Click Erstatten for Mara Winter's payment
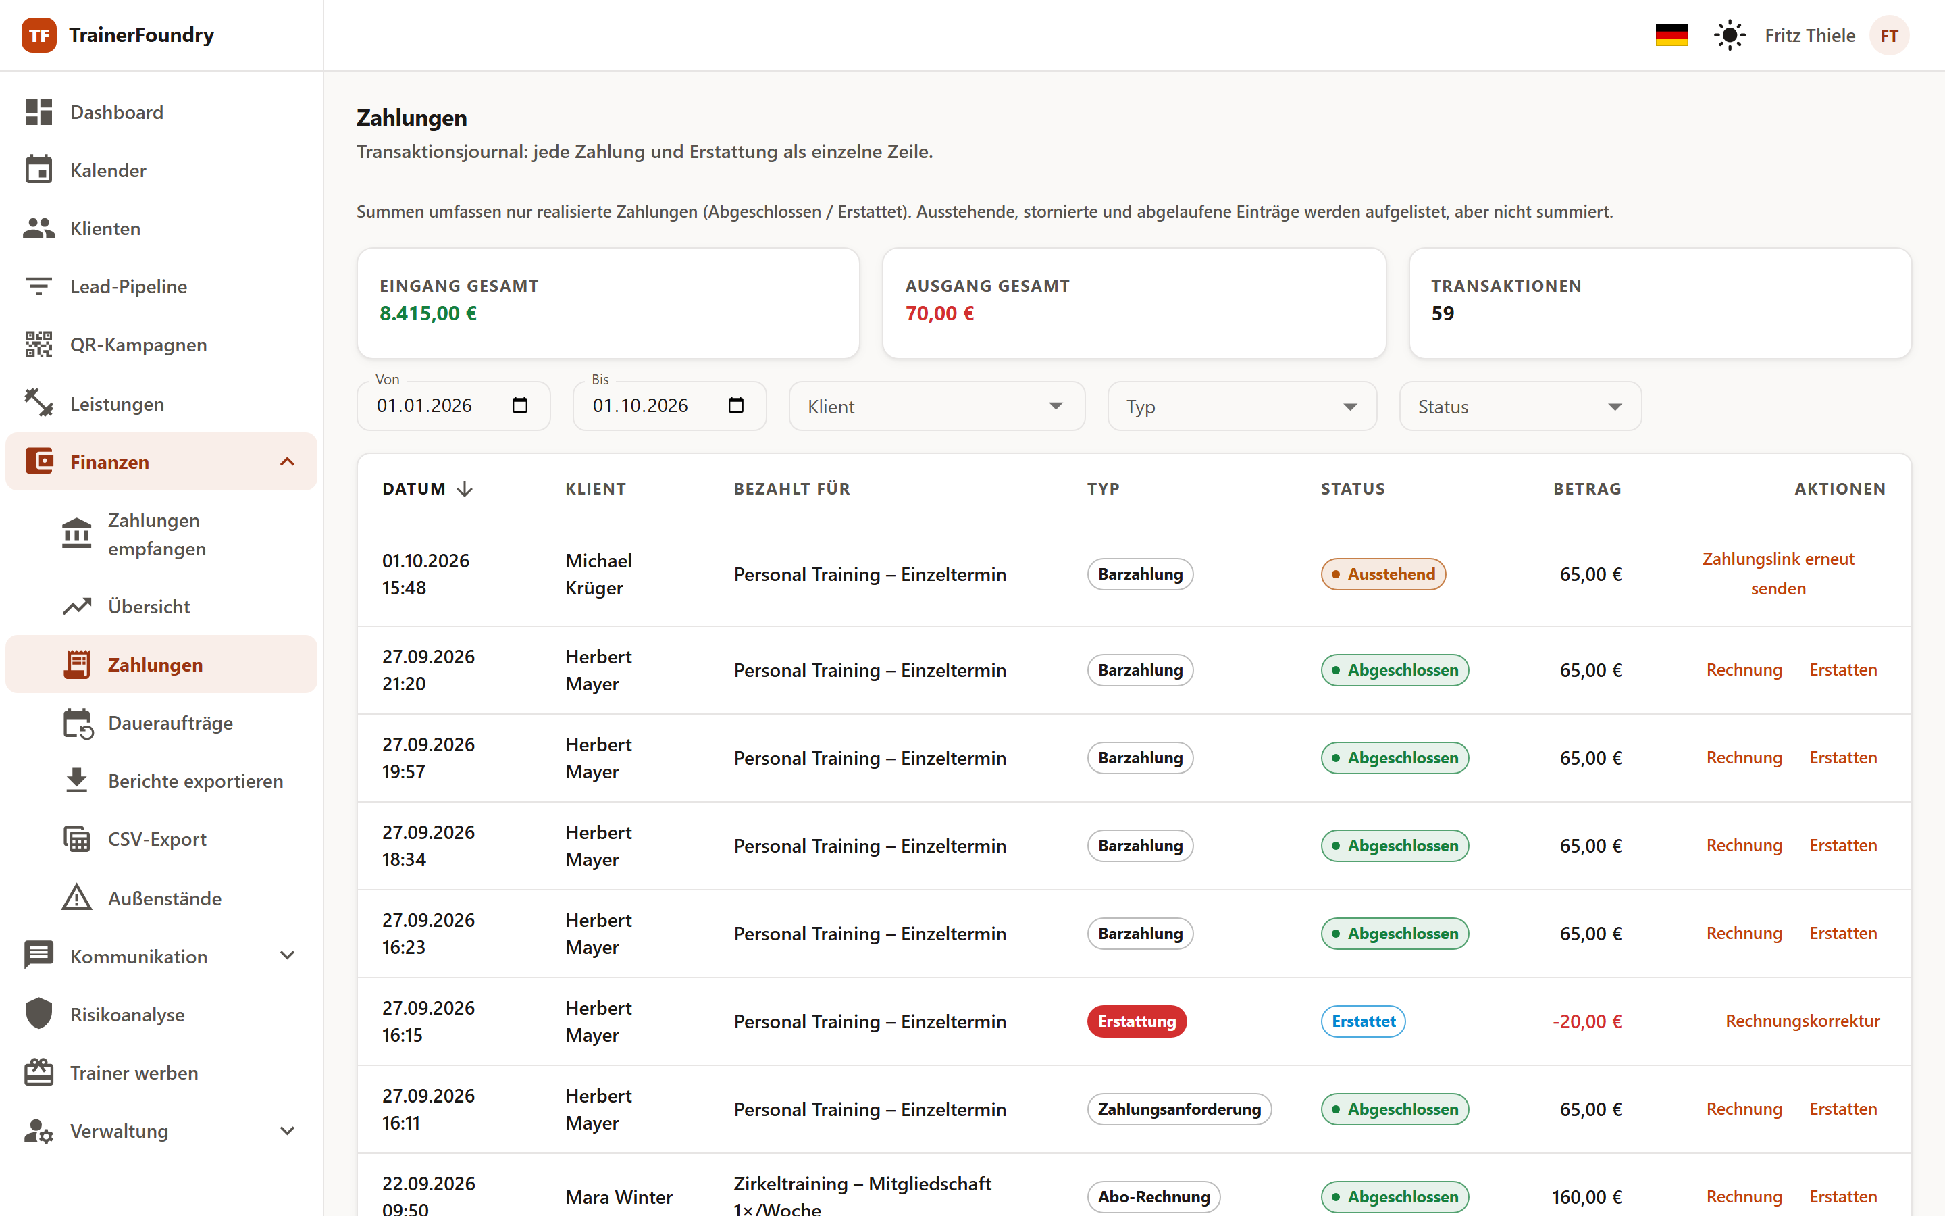 1843,1196
